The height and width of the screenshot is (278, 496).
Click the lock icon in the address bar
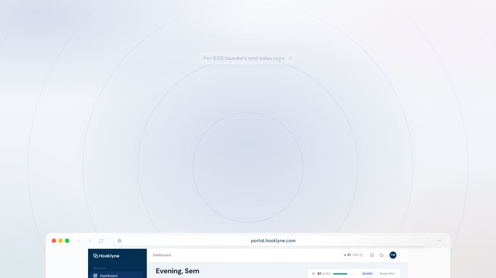tap(120, 241)
